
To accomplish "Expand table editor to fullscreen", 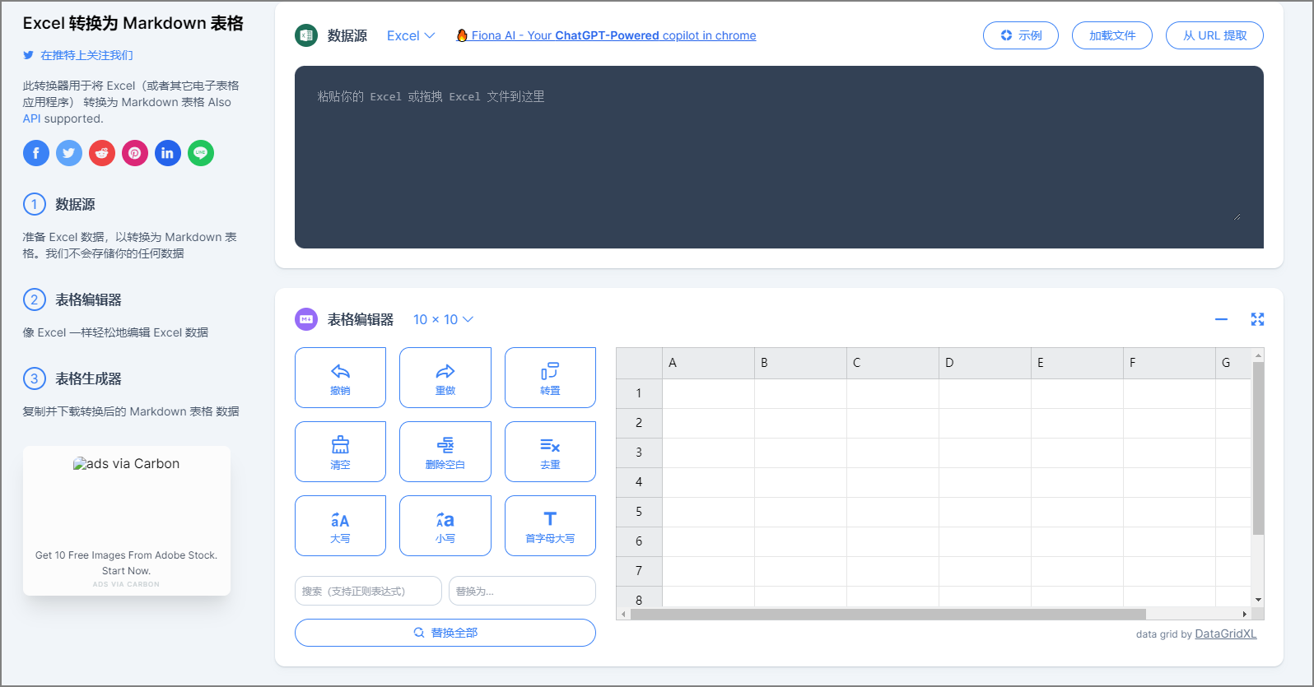I will click(1257, 319).
